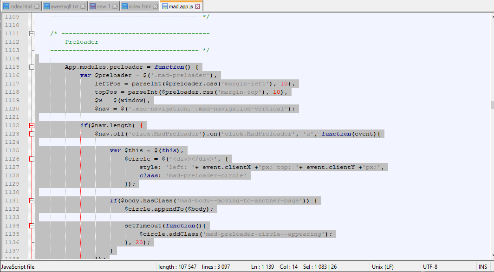This screenshot has height=272, width=494.
Task: Click line number 1120 in the margin
Action: 12,109
